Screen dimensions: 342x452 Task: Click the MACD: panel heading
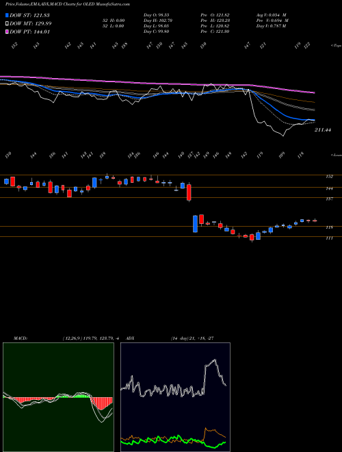pyautogui.click(x=20, y=338)
